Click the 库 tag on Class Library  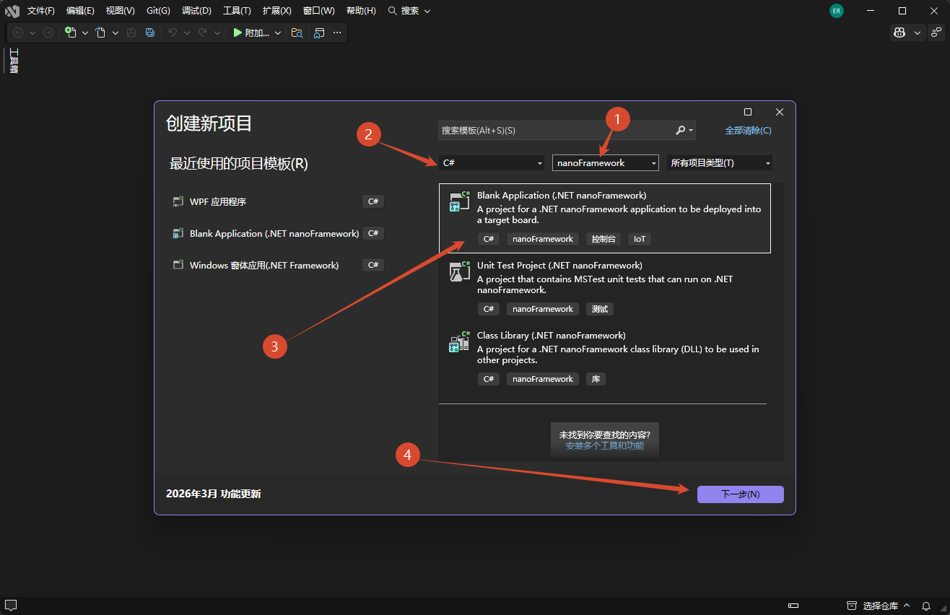tap(596, 379)
